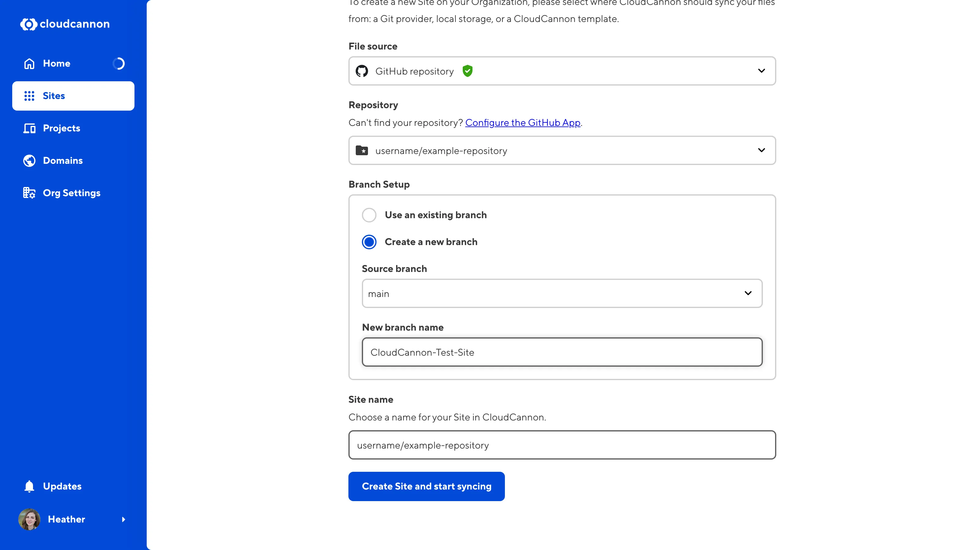Click the Org Settings gear icon
Screen dimensions: 978x550
[x=29, y=193]
